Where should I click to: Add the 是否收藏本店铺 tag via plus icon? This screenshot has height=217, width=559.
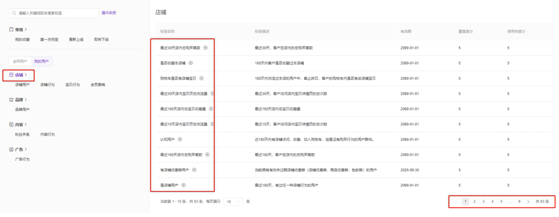tap(191, 63)
